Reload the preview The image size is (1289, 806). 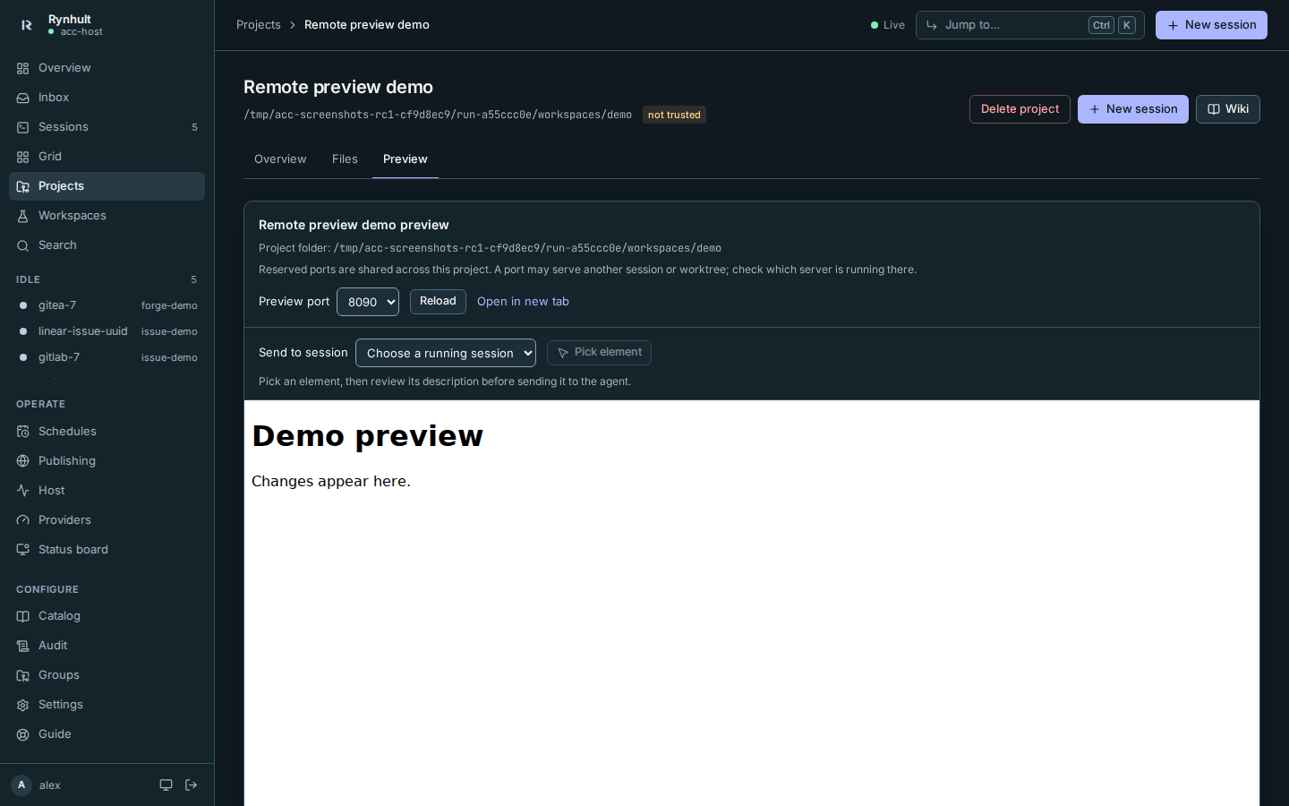click(x=438, y=302)
